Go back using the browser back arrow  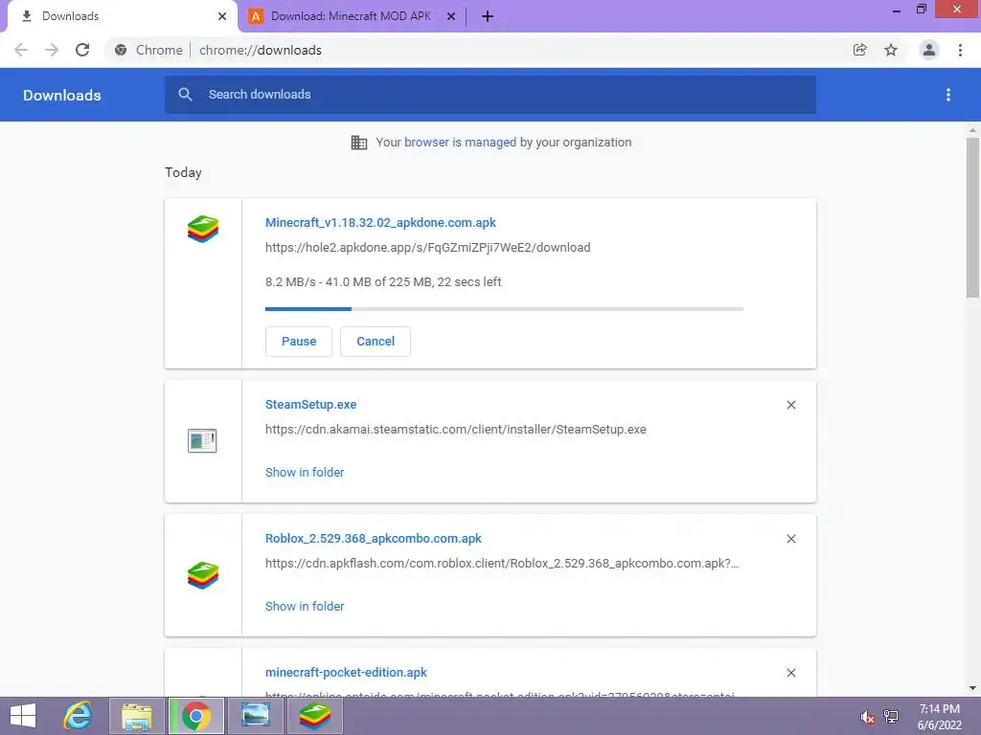21,50
